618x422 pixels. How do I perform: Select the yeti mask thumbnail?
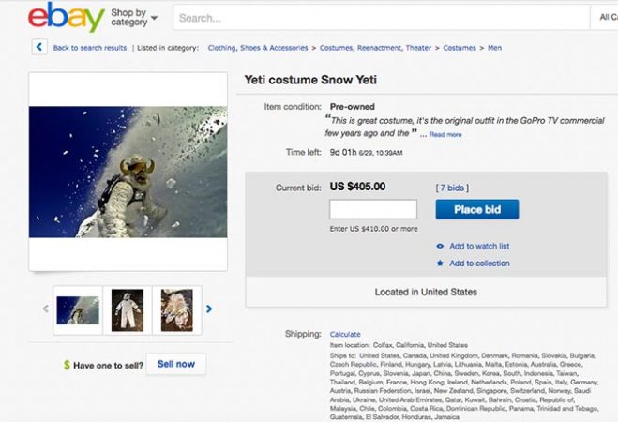(176, 309)
